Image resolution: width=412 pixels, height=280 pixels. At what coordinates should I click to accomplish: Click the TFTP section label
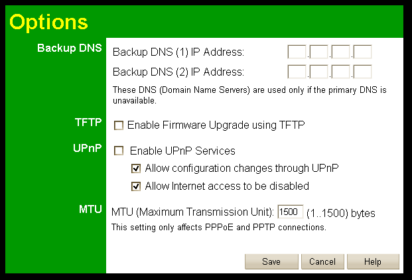pyautogui.click(x=88, y=122)
